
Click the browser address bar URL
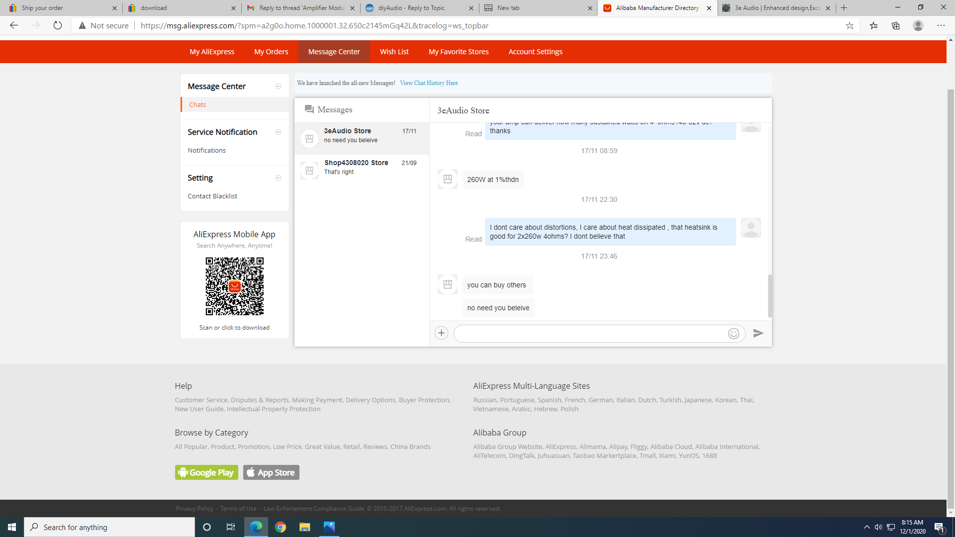(x=314, y=26)
